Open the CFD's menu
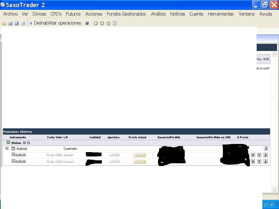The height and width of the screenshot is (209, 279). point(56,14)
